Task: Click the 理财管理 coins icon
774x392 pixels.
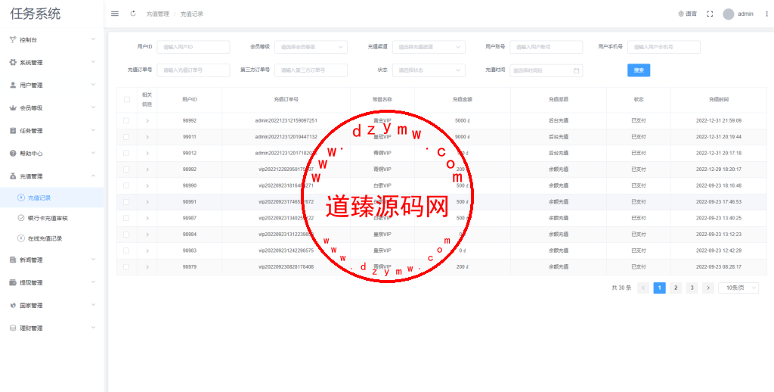Action: 13,328
